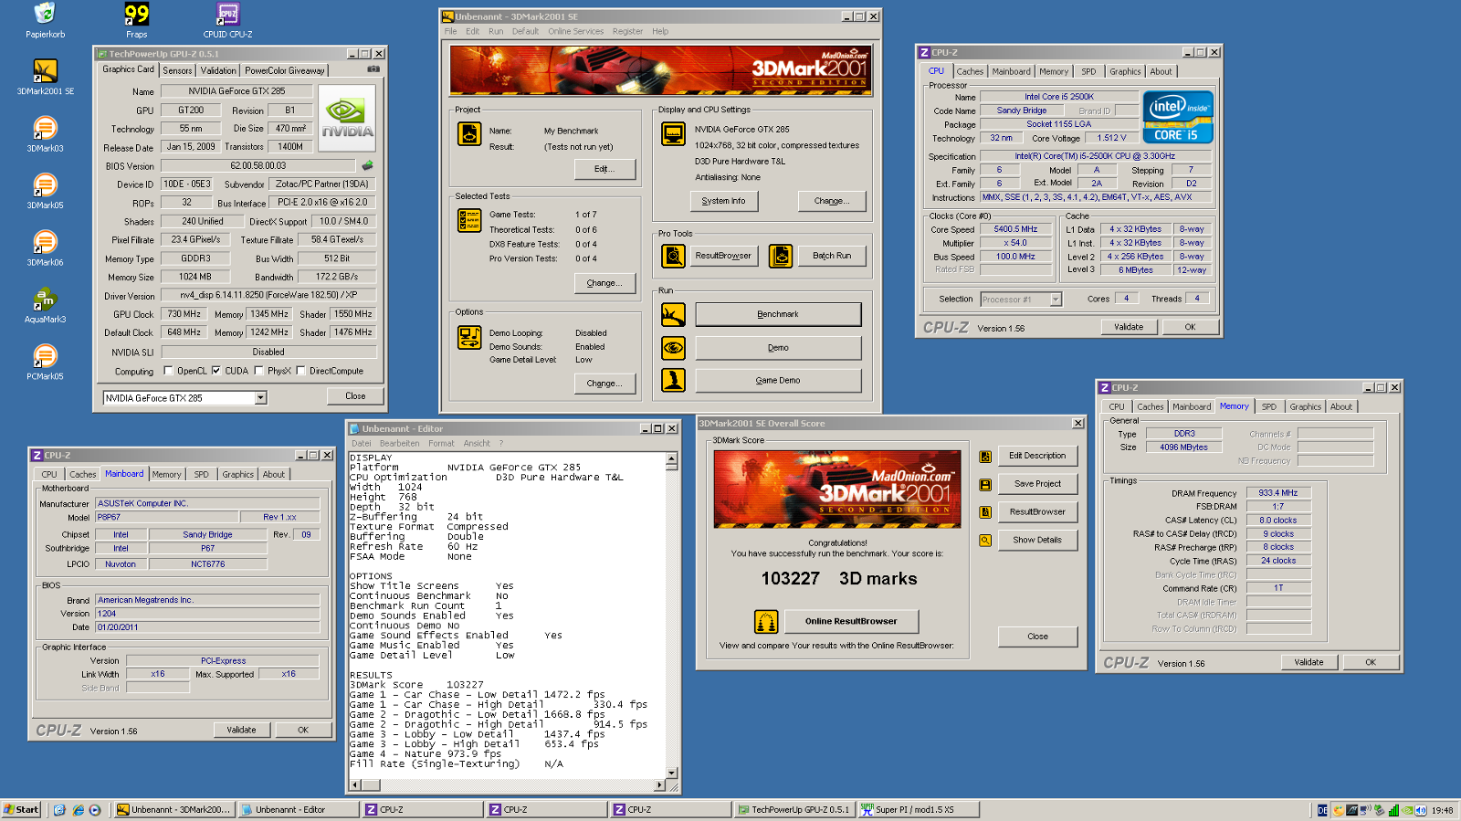Viewport: 1461px width, 821px height.
Task: Toggle the DirectCompute checkbox in GPU-Z
Action: click(300, 371)
